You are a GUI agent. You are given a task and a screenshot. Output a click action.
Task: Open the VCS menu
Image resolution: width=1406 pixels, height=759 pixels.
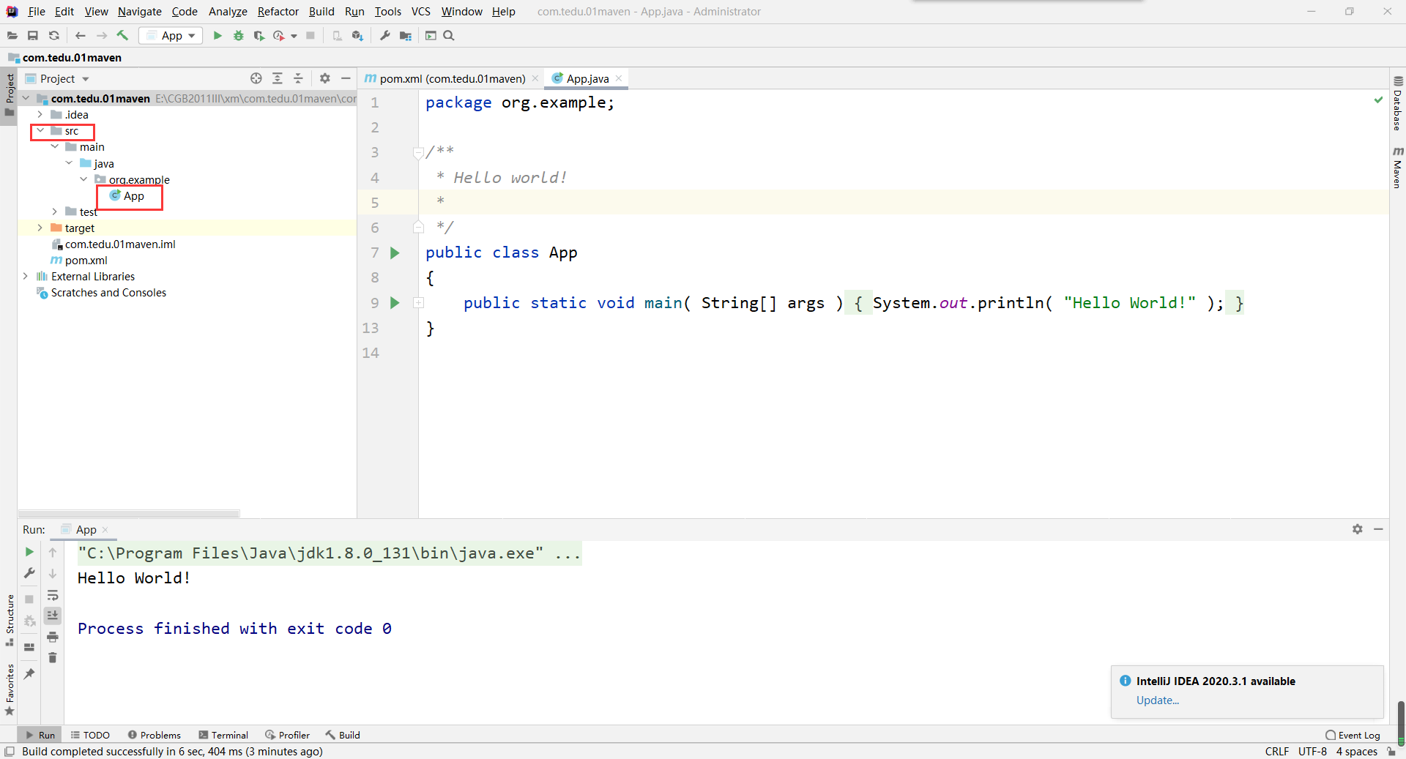420,11
